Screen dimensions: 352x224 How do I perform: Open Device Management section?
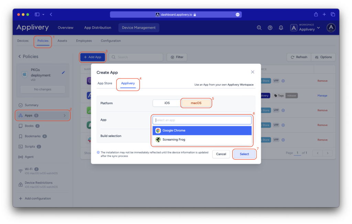click(x=139, y=28)
